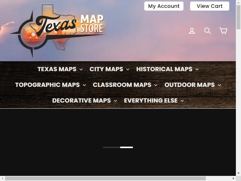This screenshot has height=181, width=241.
Task: Open the account login person icon
Action: [192, 31]
